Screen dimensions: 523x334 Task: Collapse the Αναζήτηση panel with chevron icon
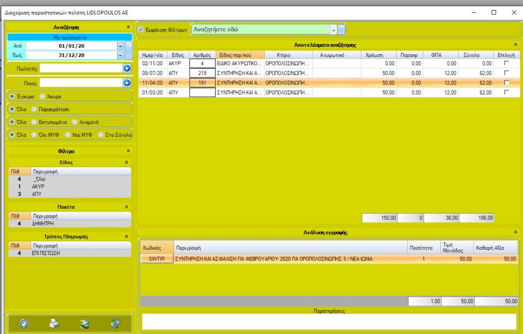[128, 27]
